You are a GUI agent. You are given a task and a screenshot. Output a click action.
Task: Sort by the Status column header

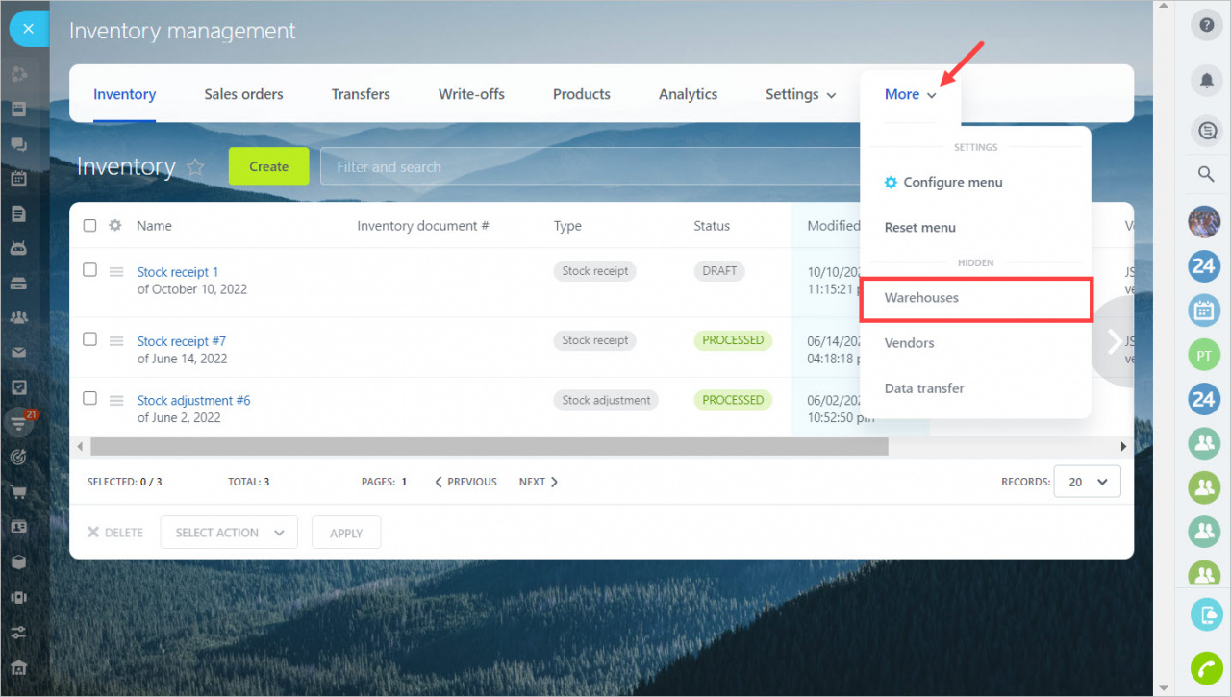click(712, 226)
